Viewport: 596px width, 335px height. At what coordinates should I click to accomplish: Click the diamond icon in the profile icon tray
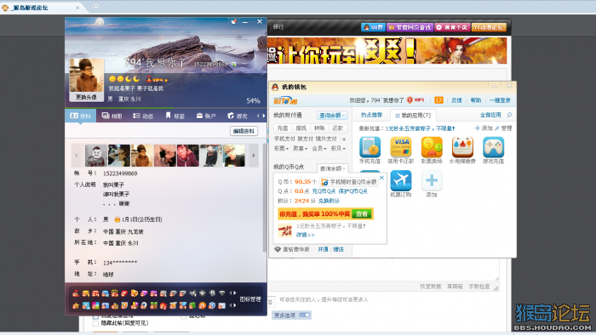tap(222, 292)
